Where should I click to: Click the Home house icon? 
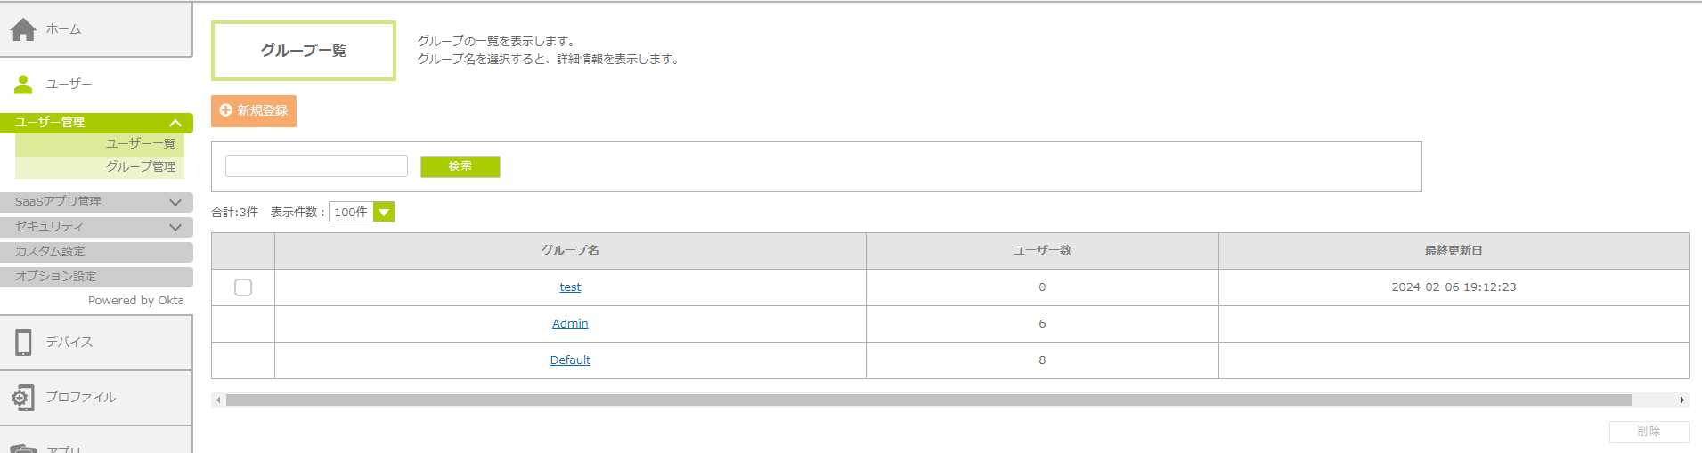pyautogui.click(x=23, y=29)
